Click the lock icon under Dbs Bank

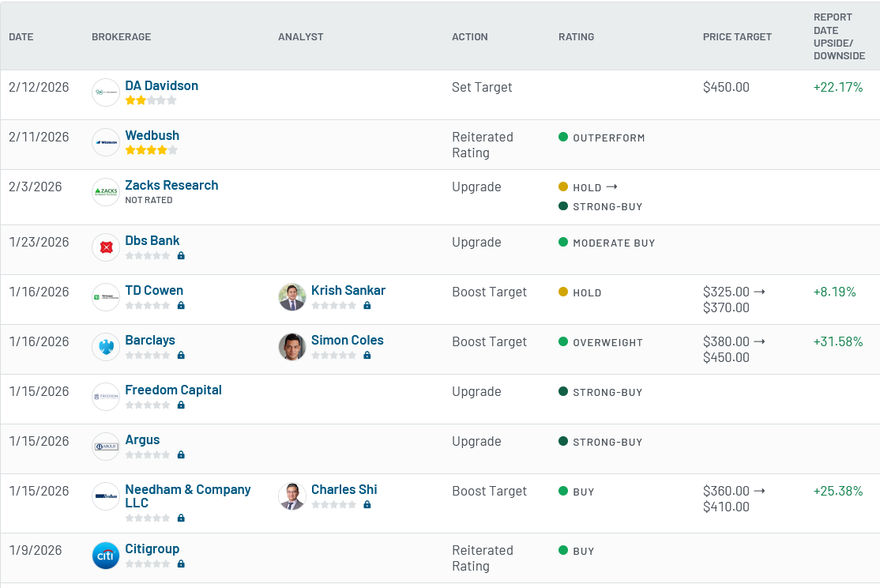(181, 255)
